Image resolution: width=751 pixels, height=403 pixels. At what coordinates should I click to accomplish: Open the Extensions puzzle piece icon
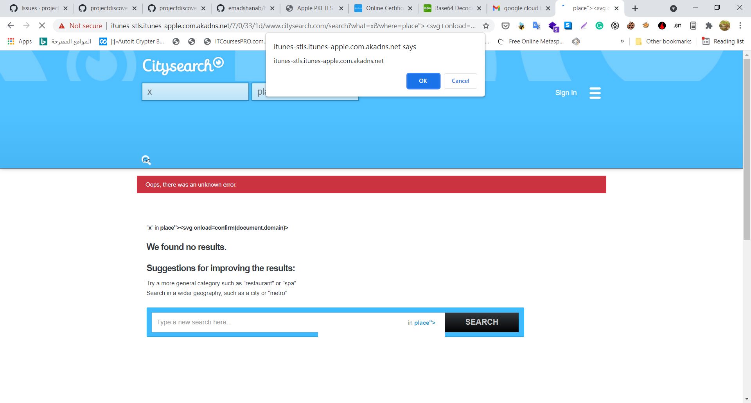point(709,26)
